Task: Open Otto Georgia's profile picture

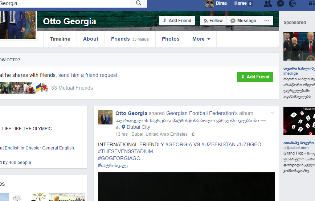Action: (x=18, y=25)
